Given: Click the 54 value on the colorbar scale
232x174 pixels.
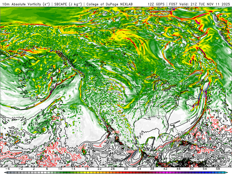Looking at the screenshot, I should [205, 169].
